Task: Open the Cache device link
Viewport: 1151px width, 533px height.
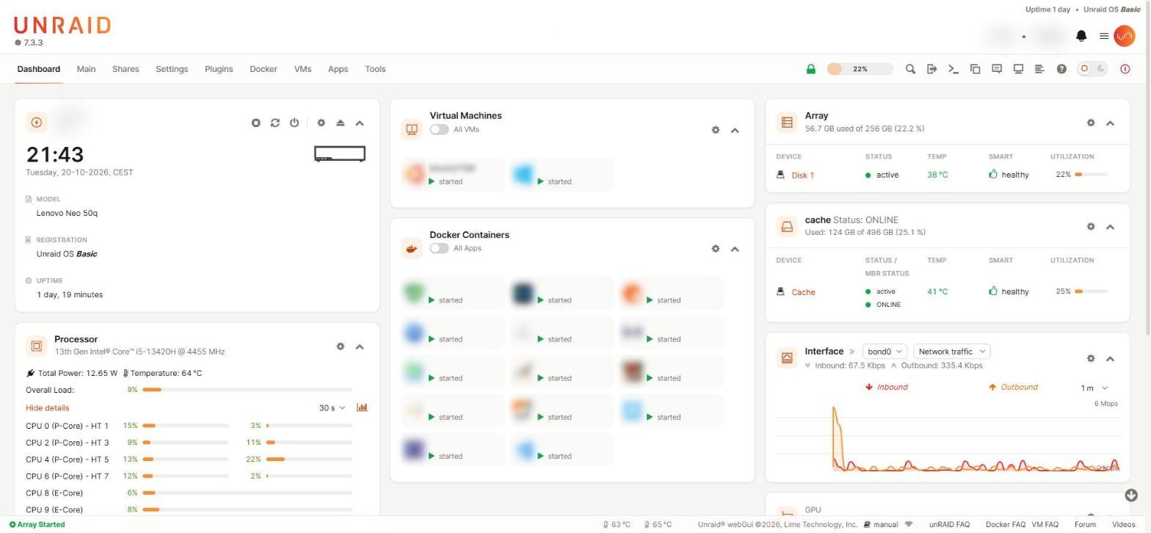Action: [x=803, y=292]
